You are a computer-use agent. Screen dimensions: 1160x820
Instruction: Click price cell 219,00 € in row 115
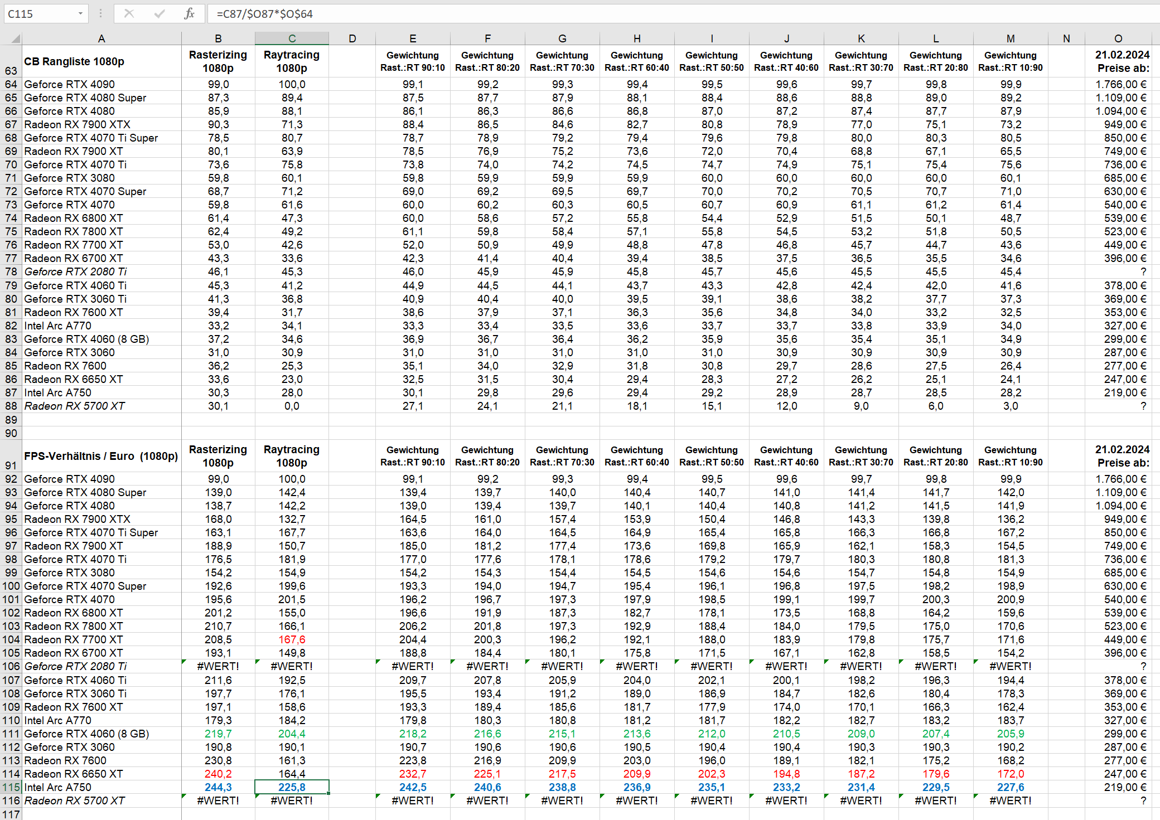point(1125,787)
